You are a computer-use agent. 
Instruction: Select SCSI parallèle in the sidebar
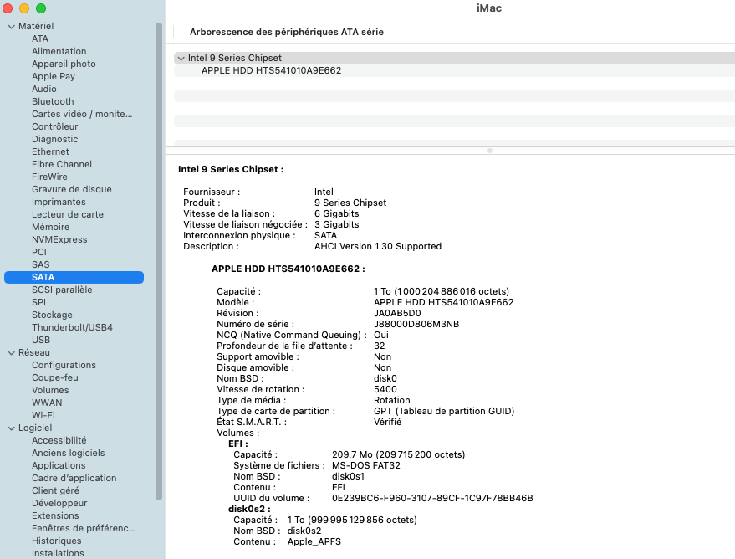coord(62,290)
